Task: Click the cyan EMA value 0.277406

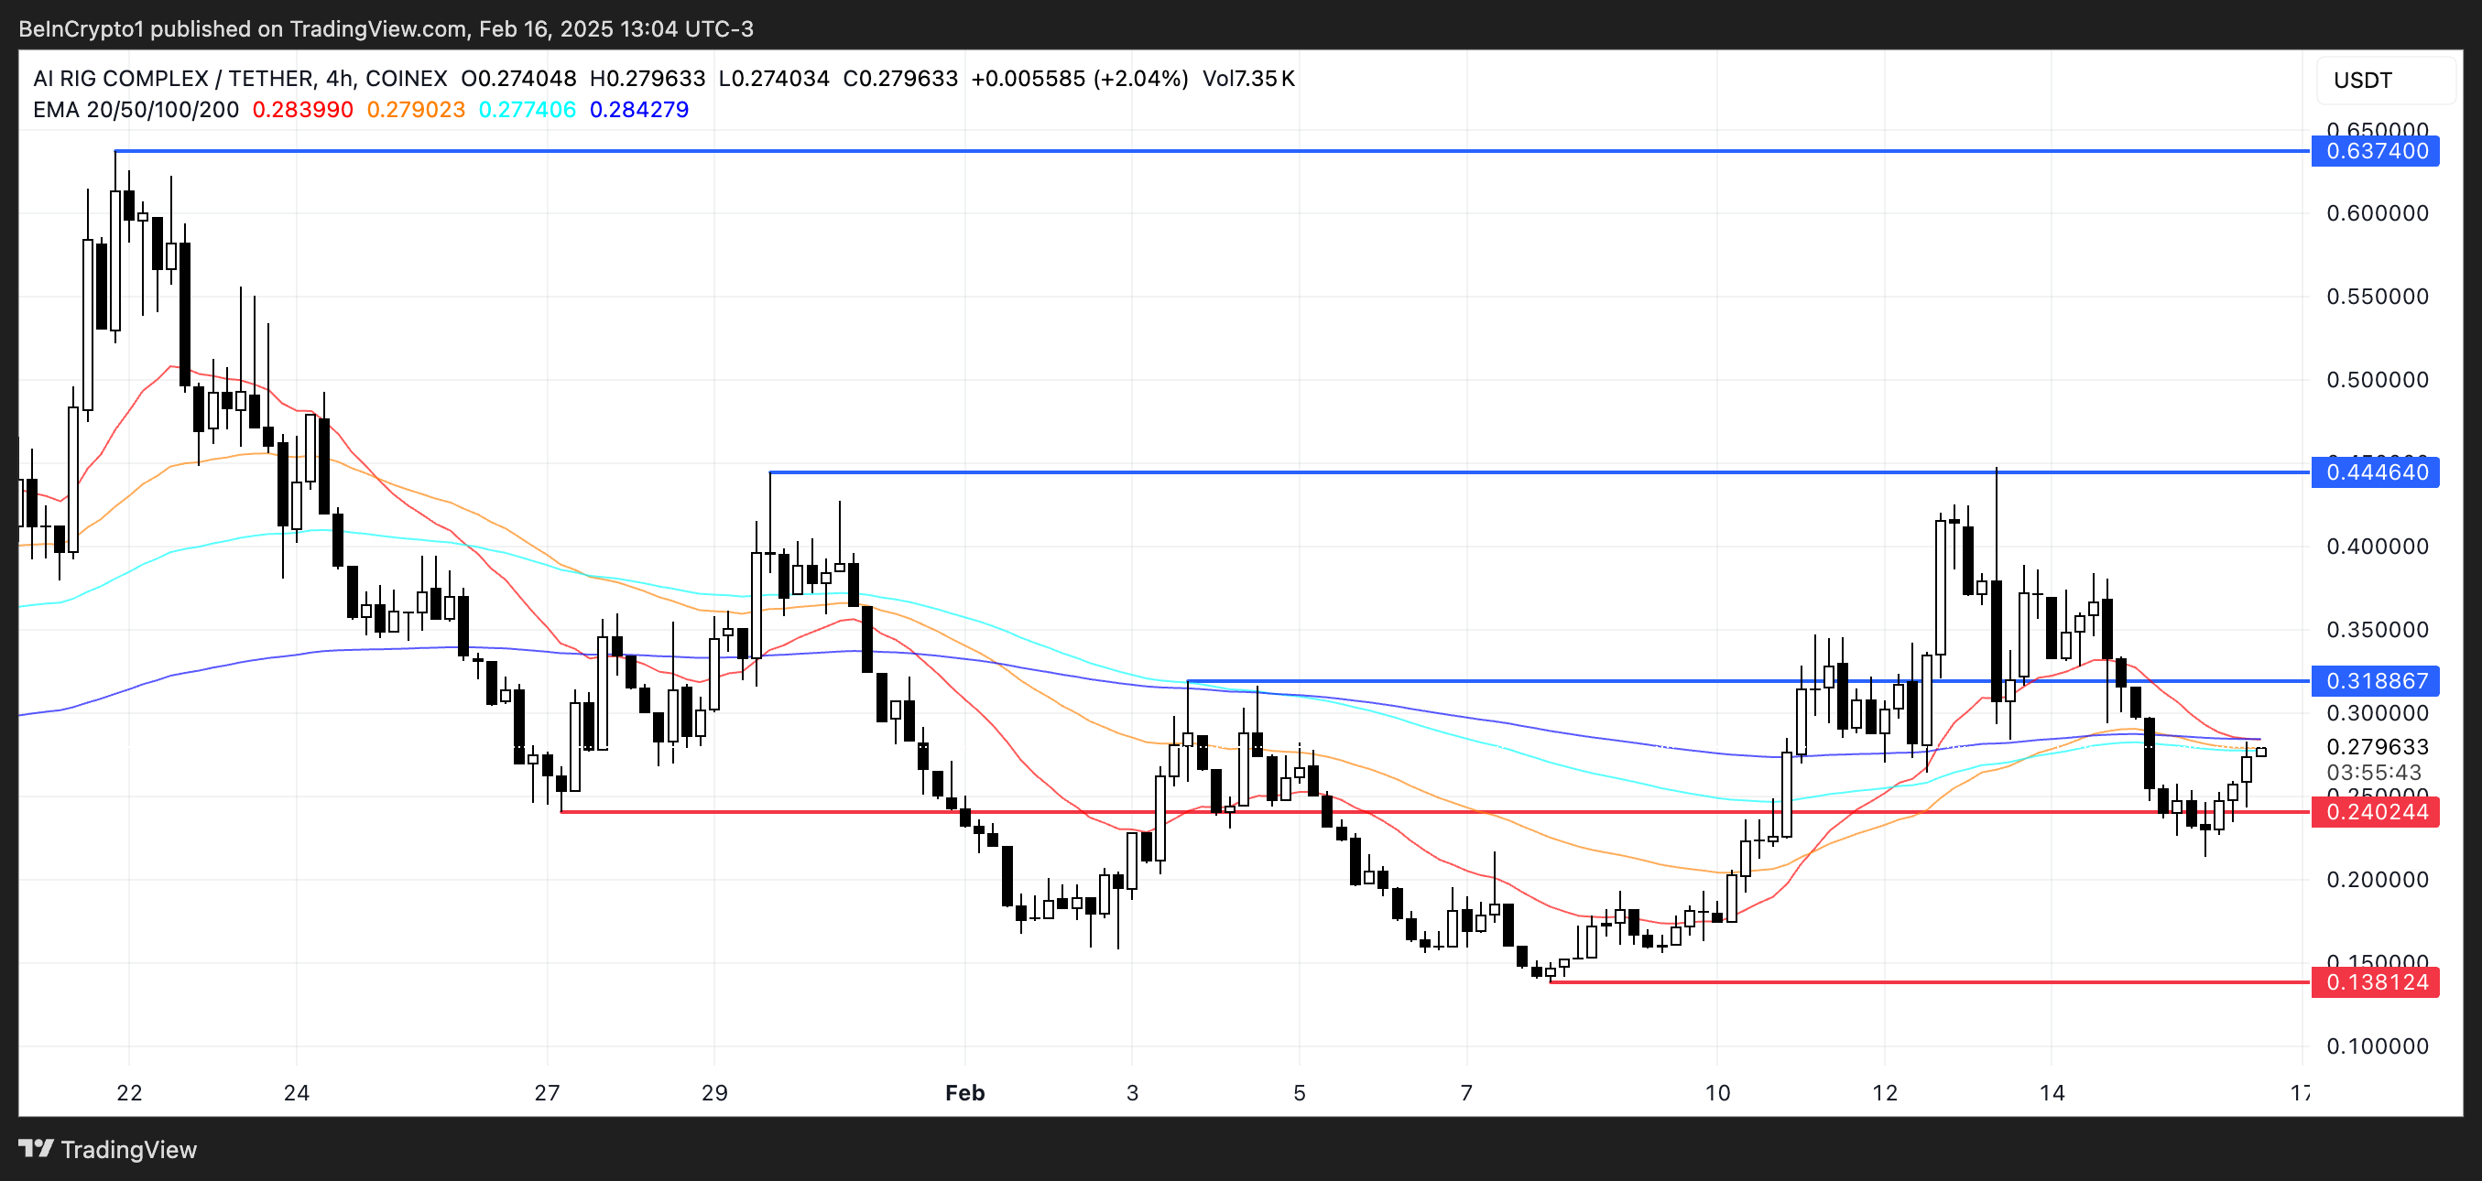Action: 527,110
